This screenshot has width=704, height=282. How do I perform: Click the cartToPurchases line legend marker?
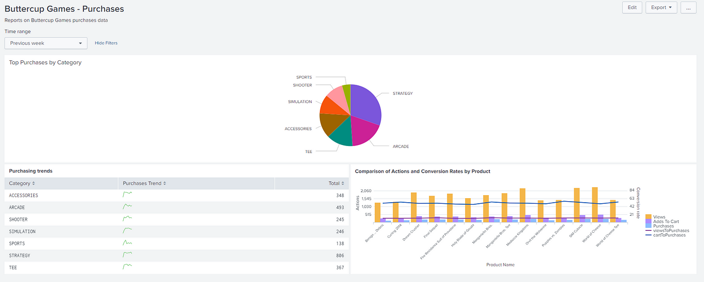point(649,235)
